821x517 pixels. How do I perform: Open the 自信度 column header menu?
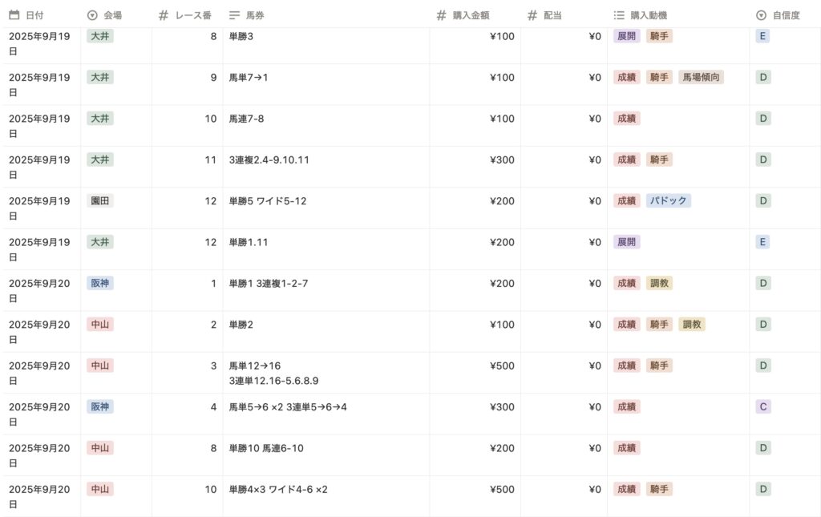coord(785,15)
